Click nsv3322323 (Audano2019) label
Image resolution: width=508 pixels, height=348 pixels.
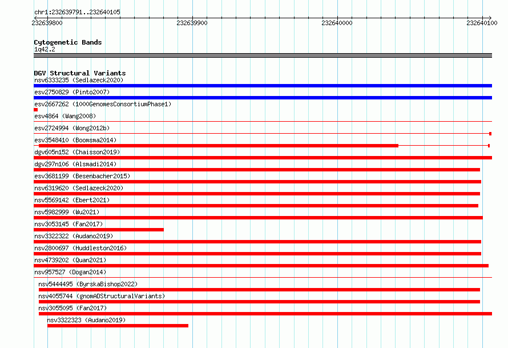[86, 320]
